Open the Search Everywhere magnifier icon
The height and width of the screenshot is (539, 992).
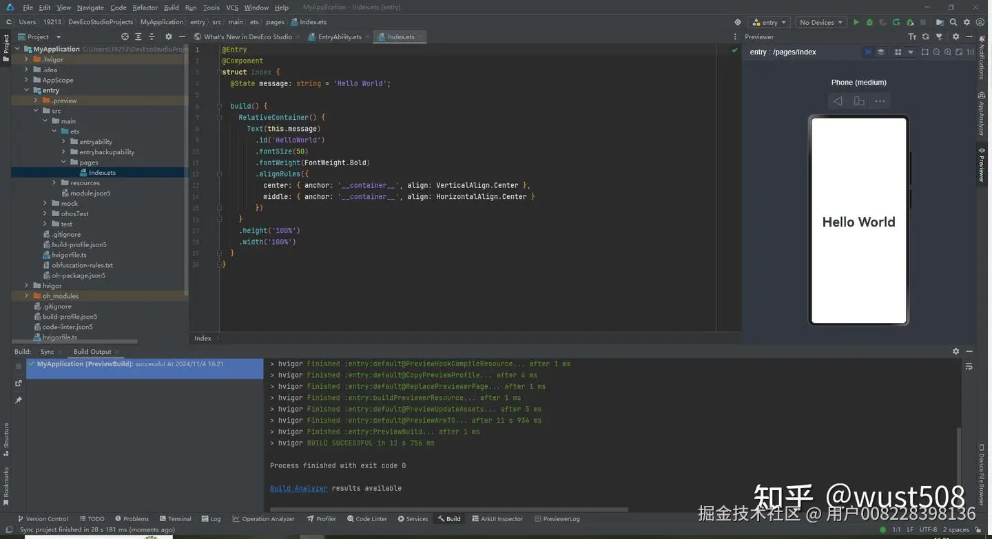tap(953, 22)
